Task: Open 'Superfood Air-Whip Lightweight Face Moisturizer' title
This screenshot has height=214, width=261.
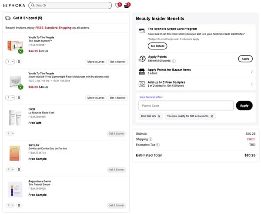Action: coord(69,77)
